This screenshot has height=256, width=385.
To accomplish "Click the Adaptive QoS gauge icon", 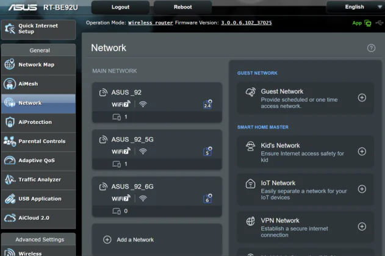I will (10, 160).
